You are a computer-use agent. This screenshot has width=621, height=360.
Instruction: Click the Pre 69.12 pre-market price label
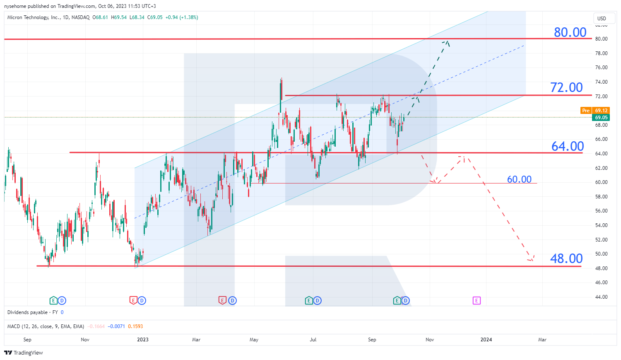(x=595, y=111)
